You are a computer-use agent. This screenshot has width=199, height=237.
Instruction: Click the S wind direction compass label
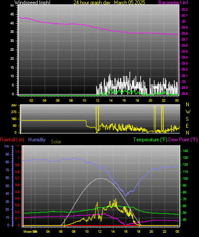187,119
